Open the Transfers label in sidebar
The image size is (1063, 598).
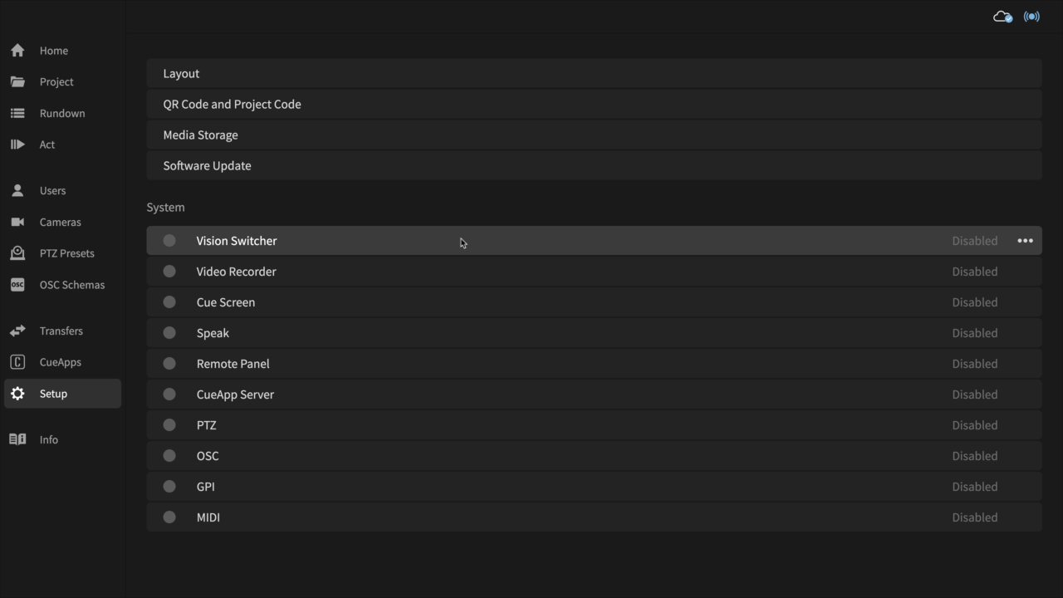tap(61, 331)
